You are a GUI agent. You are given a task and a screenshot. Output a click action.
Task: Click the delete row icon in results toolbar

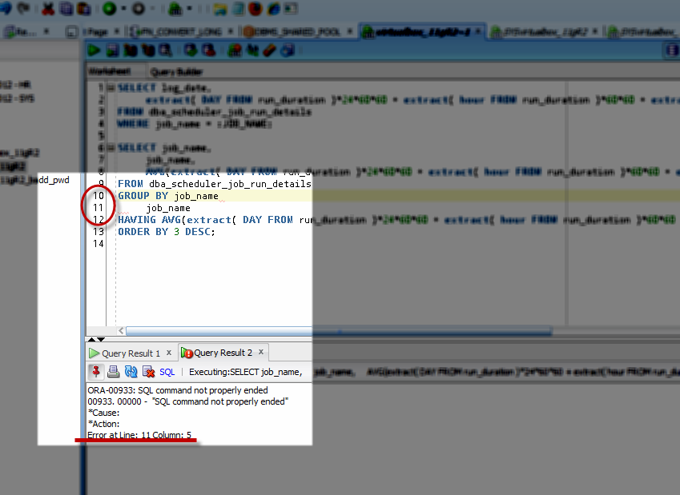coord(148,372)
